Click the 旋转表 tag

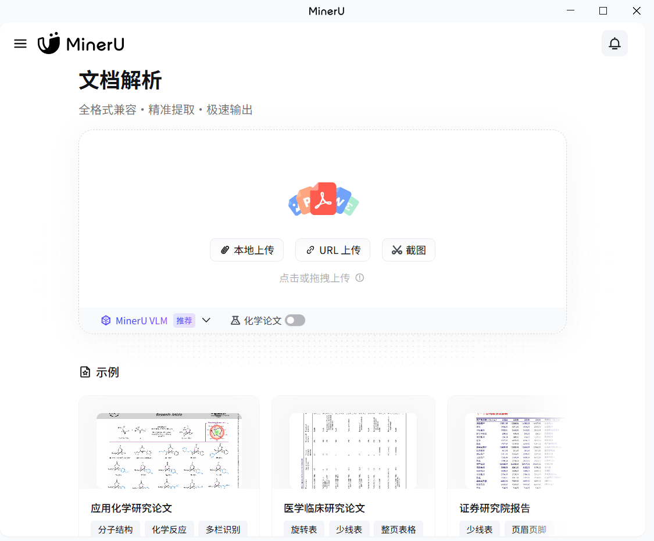[x=304, y=529]
